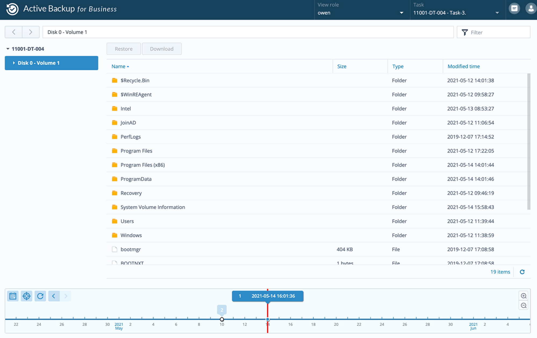Click the Restore button
The width and height of the screenshot is (537, 338).
point(124,49)
